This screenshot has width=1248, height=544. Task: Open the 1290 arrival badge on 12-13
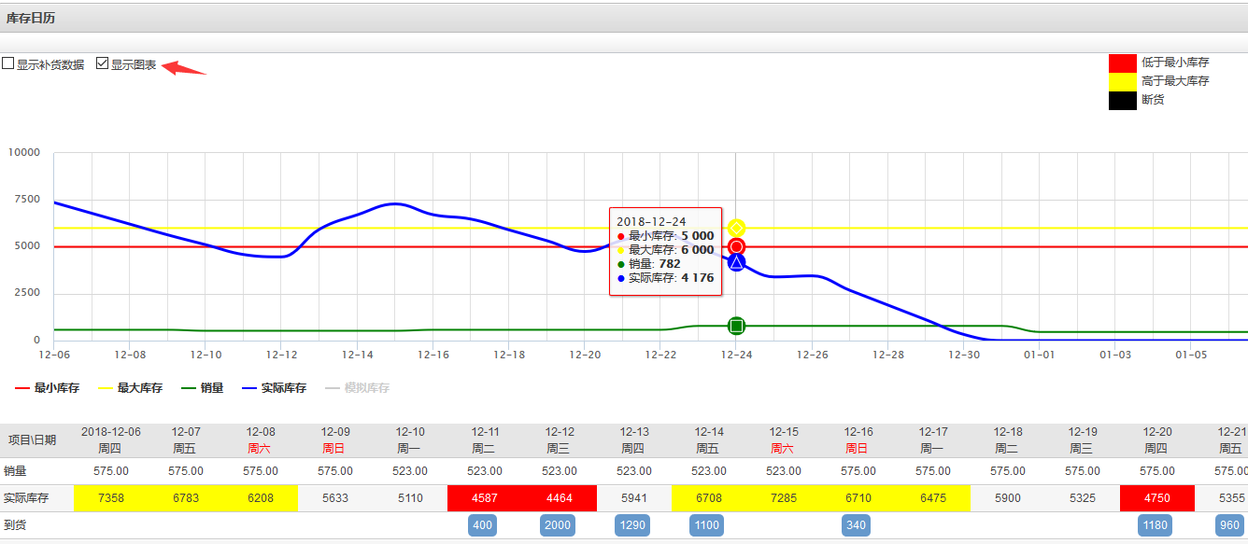pyautogui.click(x=632, y=525)
